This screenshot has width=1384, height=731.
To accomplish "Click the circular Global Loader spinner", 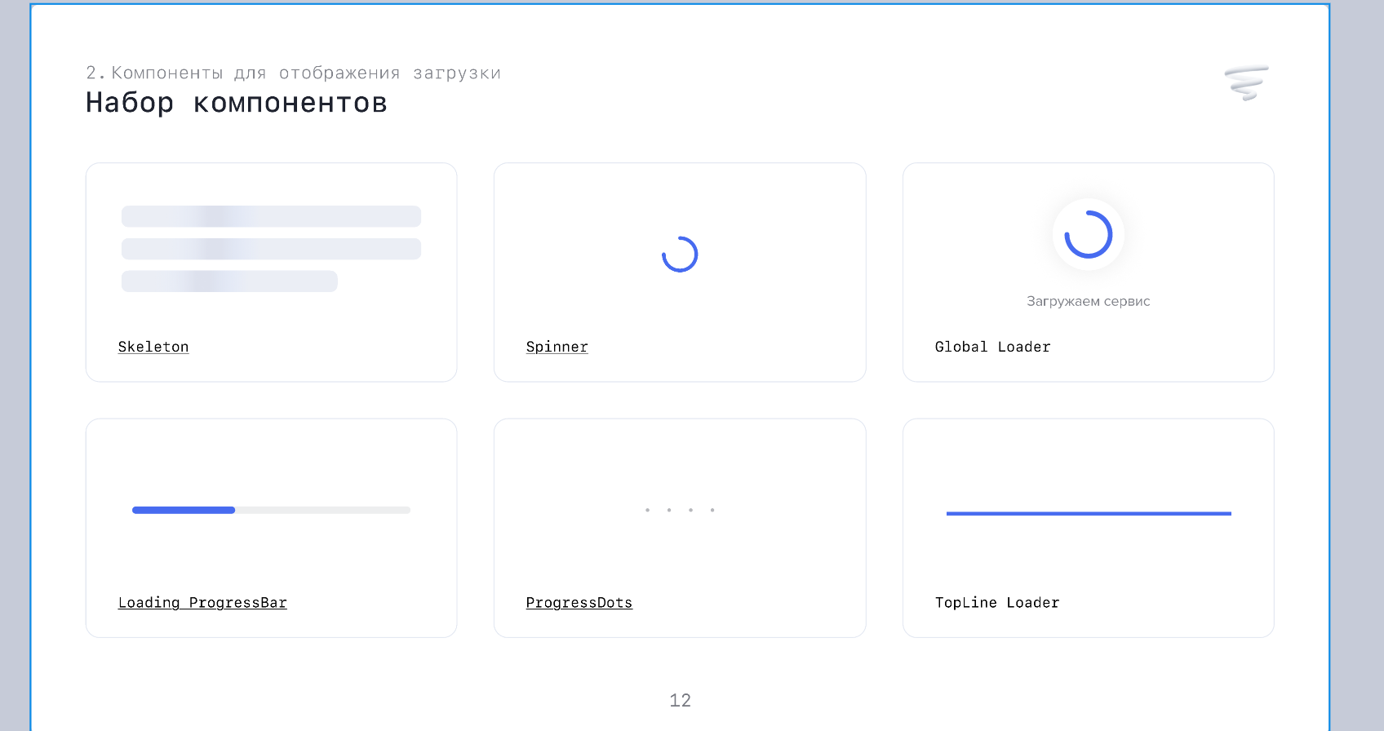I will [1088, 235].
